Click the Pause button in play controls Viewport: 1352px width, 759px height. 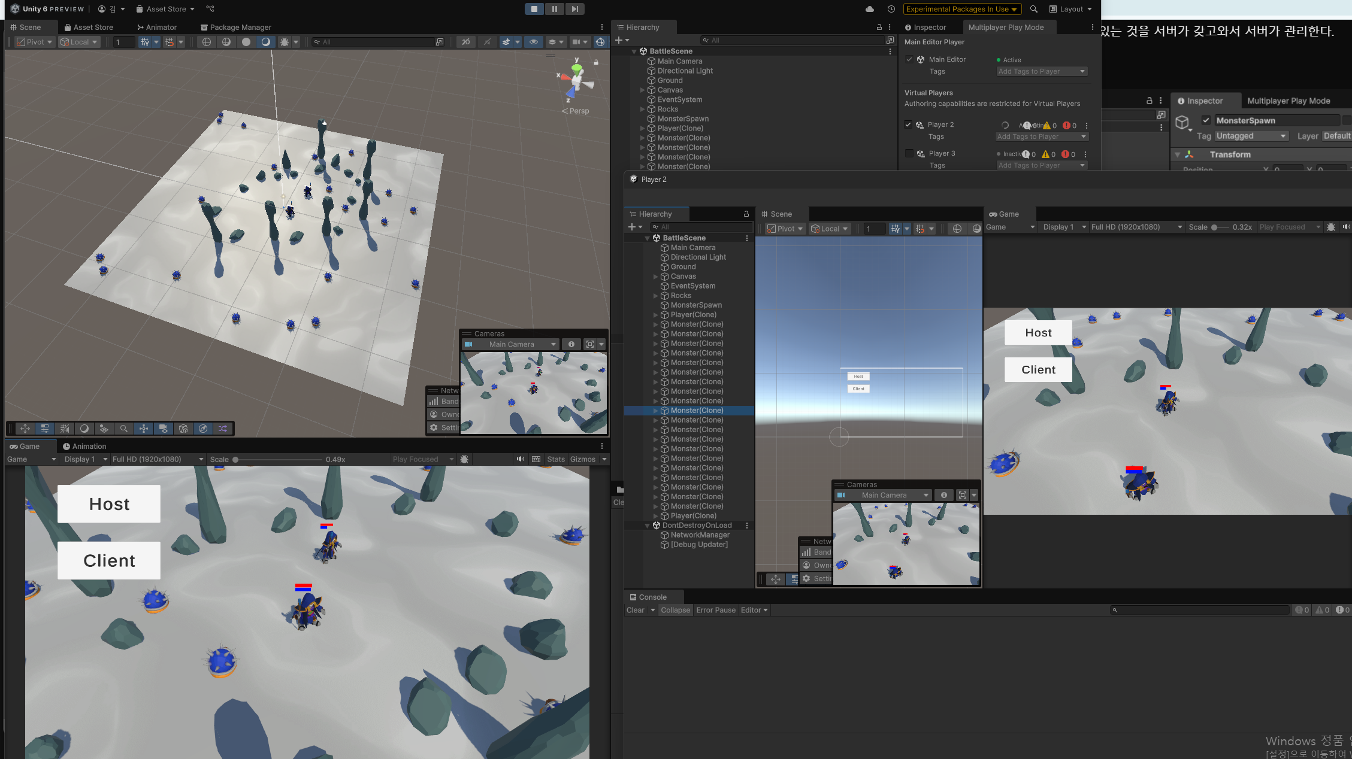pos(554,9)
